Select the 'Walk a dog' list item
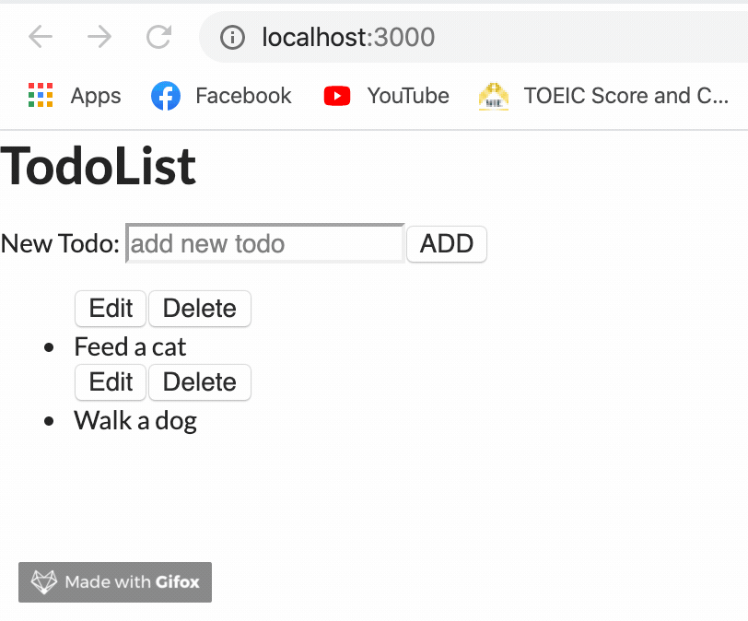 134,420
